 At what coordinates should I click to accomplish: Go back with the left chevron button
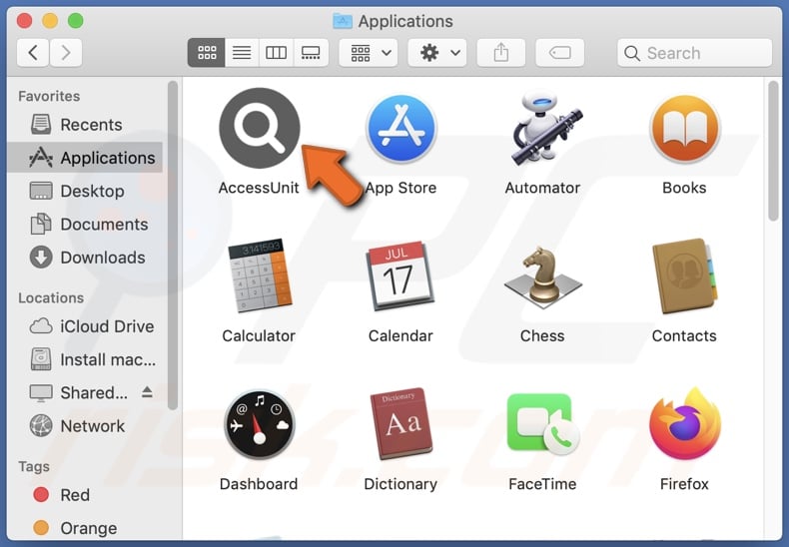pos(33,52)
